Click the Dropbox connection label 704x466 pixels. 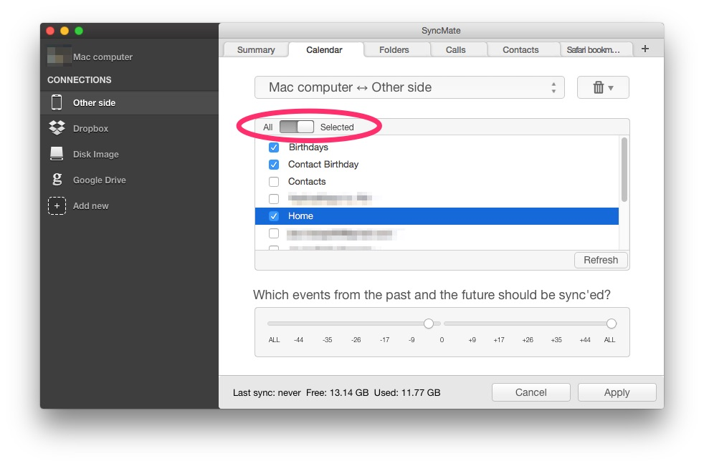click(91, 129)
